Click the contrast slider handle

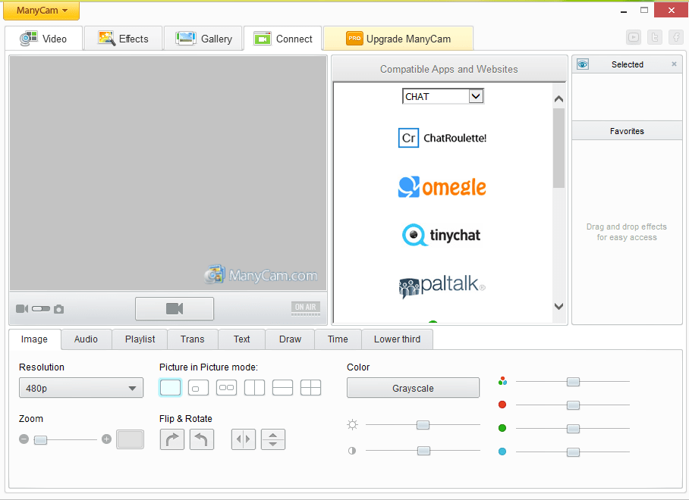point(423,451)
